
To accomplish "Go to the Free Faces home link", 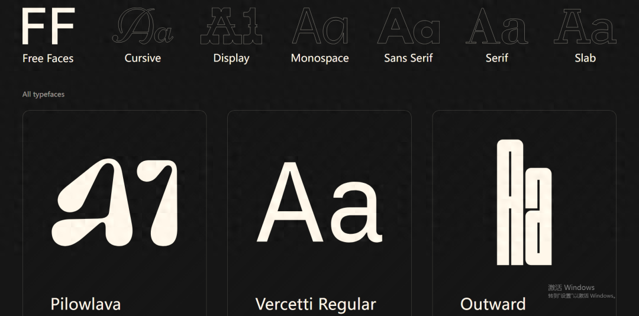I will click(48, 58).
